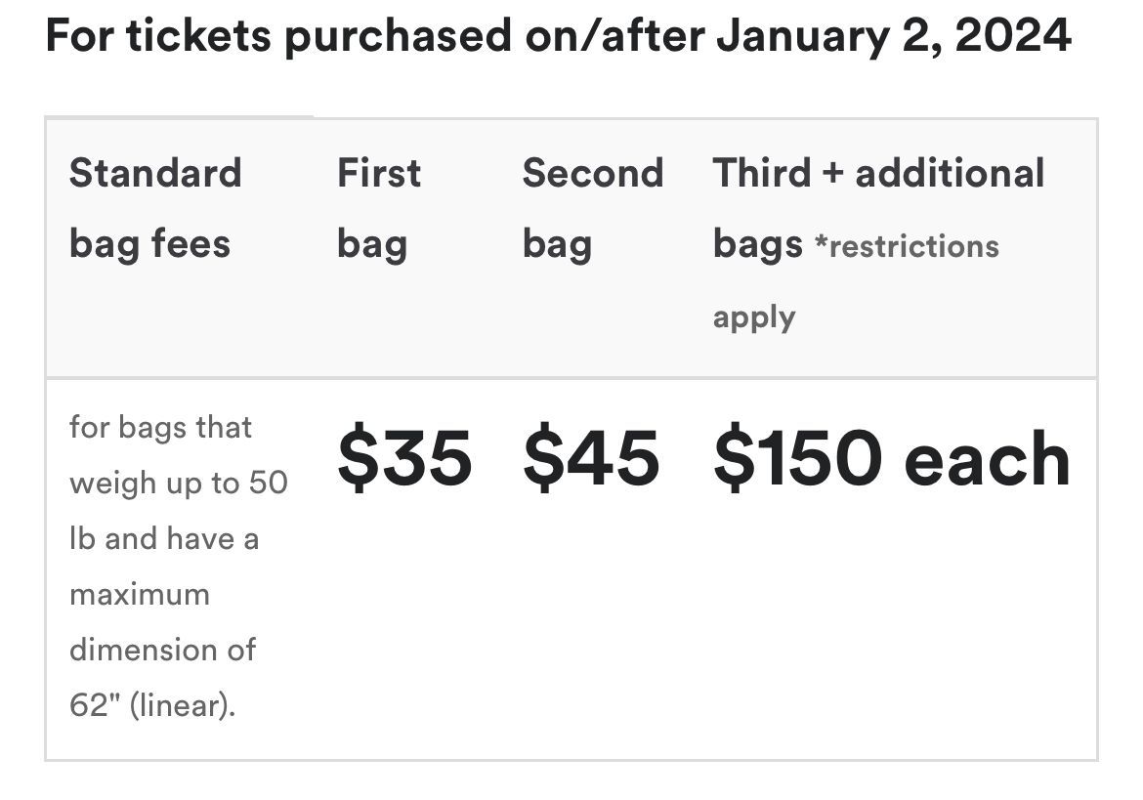This screenshot has width=1143, height=800.
Task: Click the 'First bag' column header
Action: pyautogui.click(x=379, y=208)
